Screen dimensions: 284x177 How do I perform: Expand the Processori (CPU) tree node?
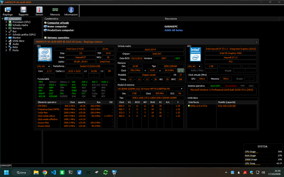tap(6, 22)
